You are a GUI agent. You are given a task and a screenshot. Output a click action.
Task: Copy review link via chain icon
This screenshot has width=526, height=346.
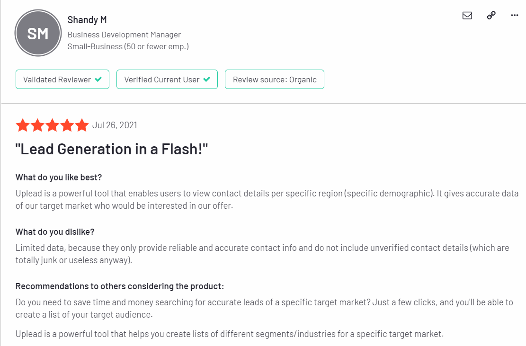[x=491, y=15]
